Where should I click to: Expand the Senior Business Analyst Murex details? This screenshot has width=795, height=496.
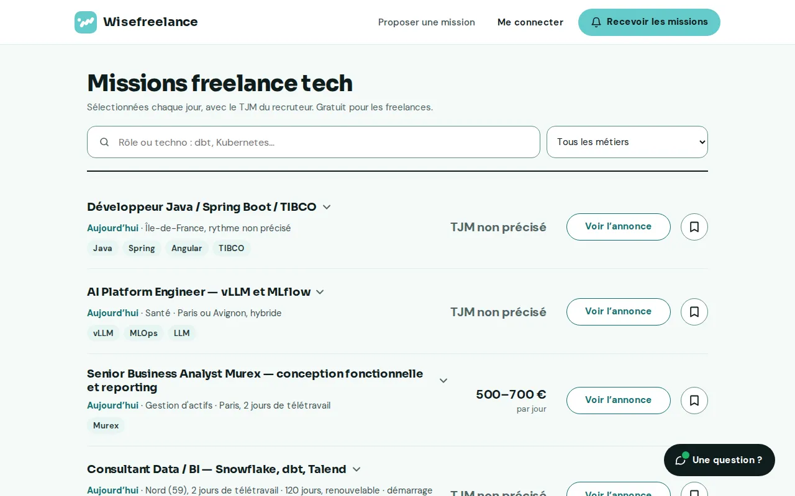click(x=443, y=381)
